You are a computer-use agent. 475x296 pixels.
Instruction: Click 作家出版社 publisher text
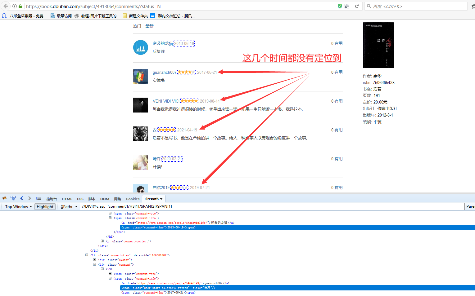point(387,108)
